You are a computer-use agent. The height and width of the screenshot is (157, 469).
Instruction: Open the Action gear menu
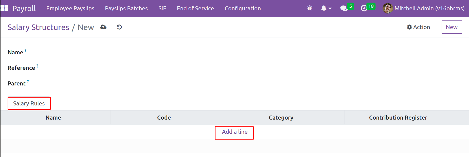418,27
